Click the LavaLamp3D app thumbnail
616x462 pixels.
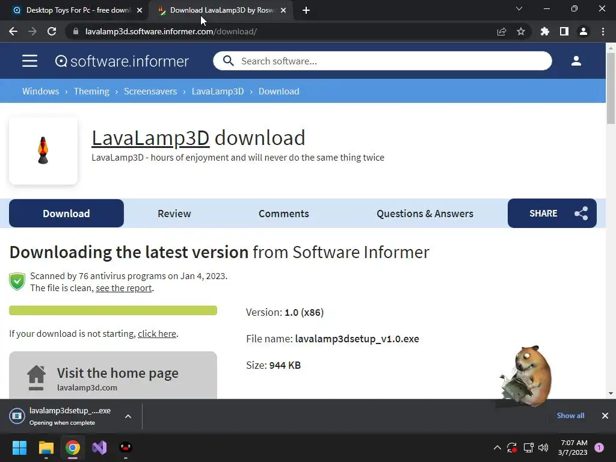coord(43,151)
